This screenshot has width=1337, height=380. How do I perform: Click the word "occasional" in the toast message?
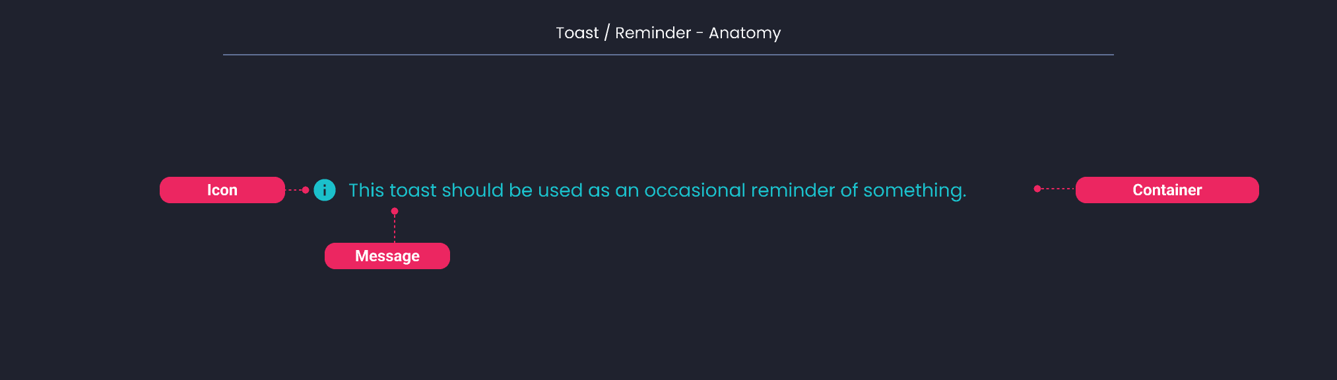(694, 190)
